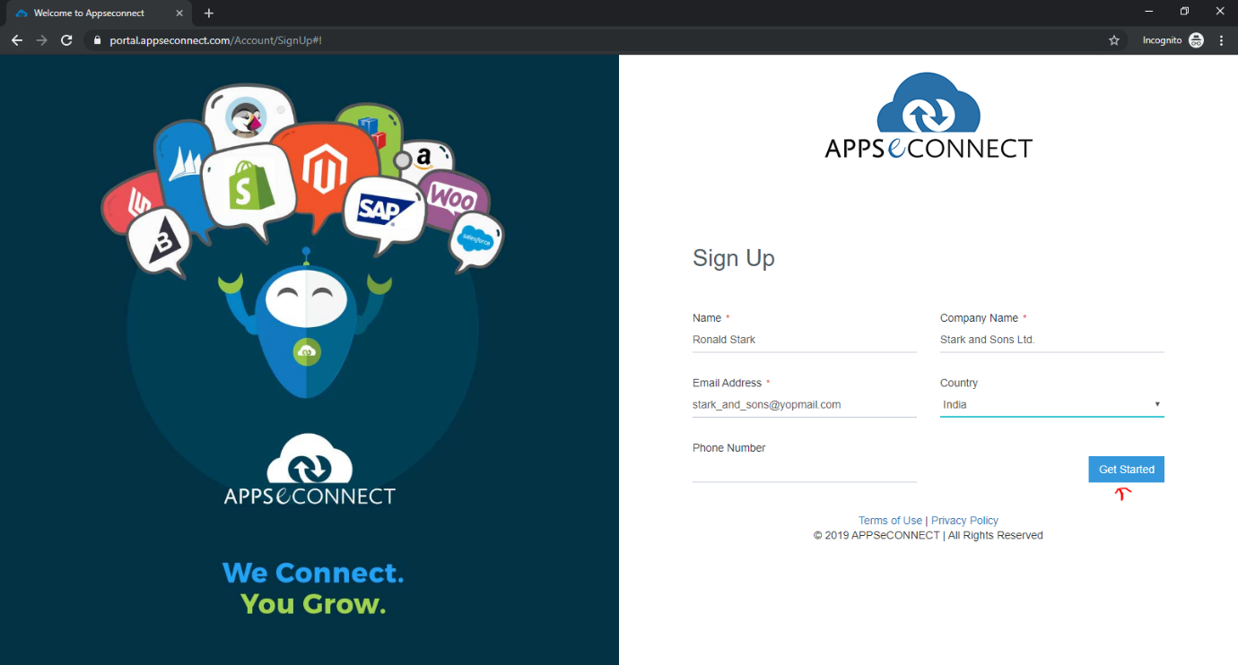Open the Terms of Use link
The height and width of the screenshot is (665, 1238).
point(890,521)
